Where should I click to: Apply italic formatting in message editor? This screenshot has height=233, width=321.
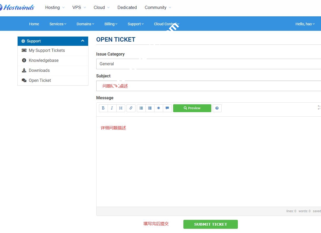pyautogui.click(x=112, y=108)
